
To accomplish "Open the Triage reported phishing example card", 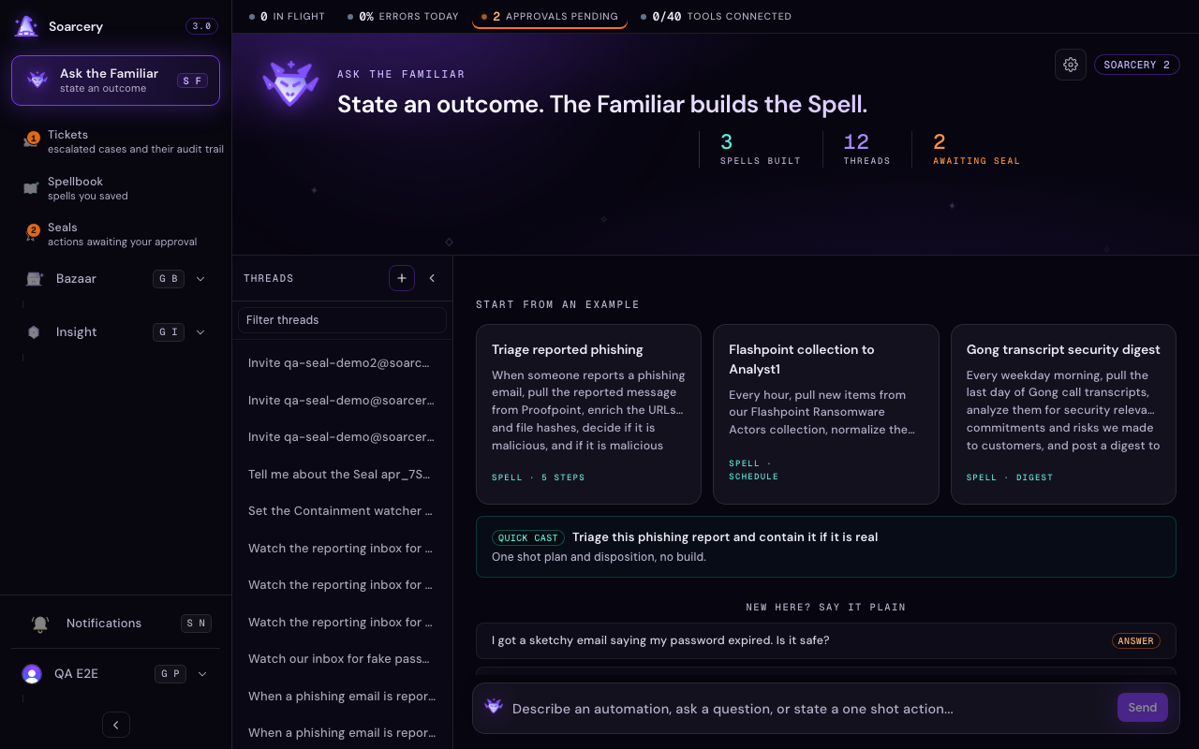I will tap(588, 414).
